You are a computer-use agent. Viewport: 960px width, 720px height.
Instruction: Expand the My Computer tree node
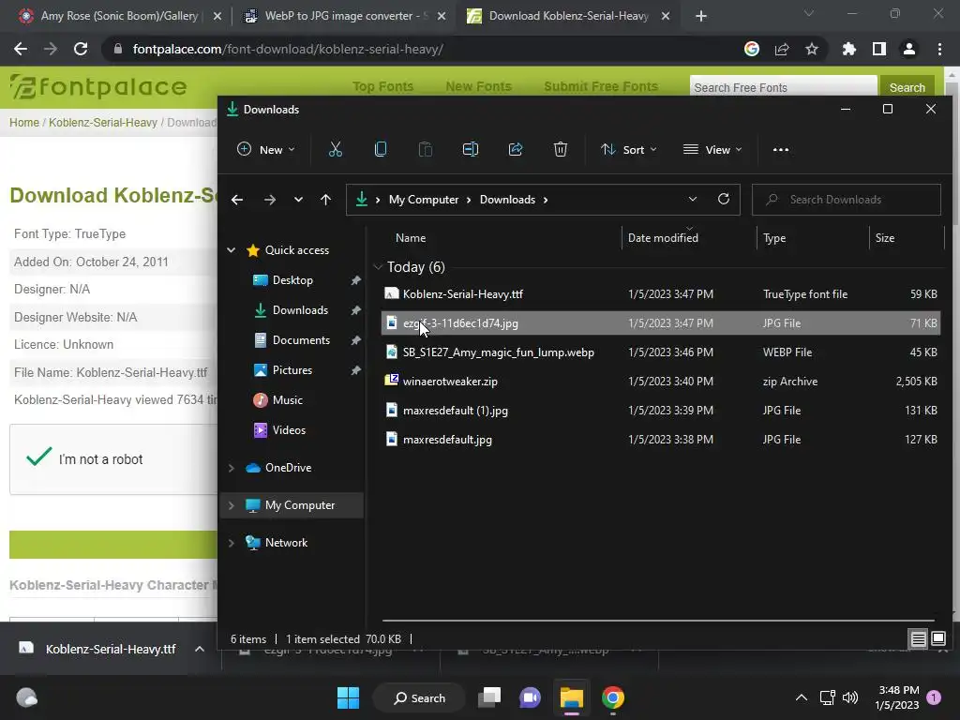coord(232,505)
